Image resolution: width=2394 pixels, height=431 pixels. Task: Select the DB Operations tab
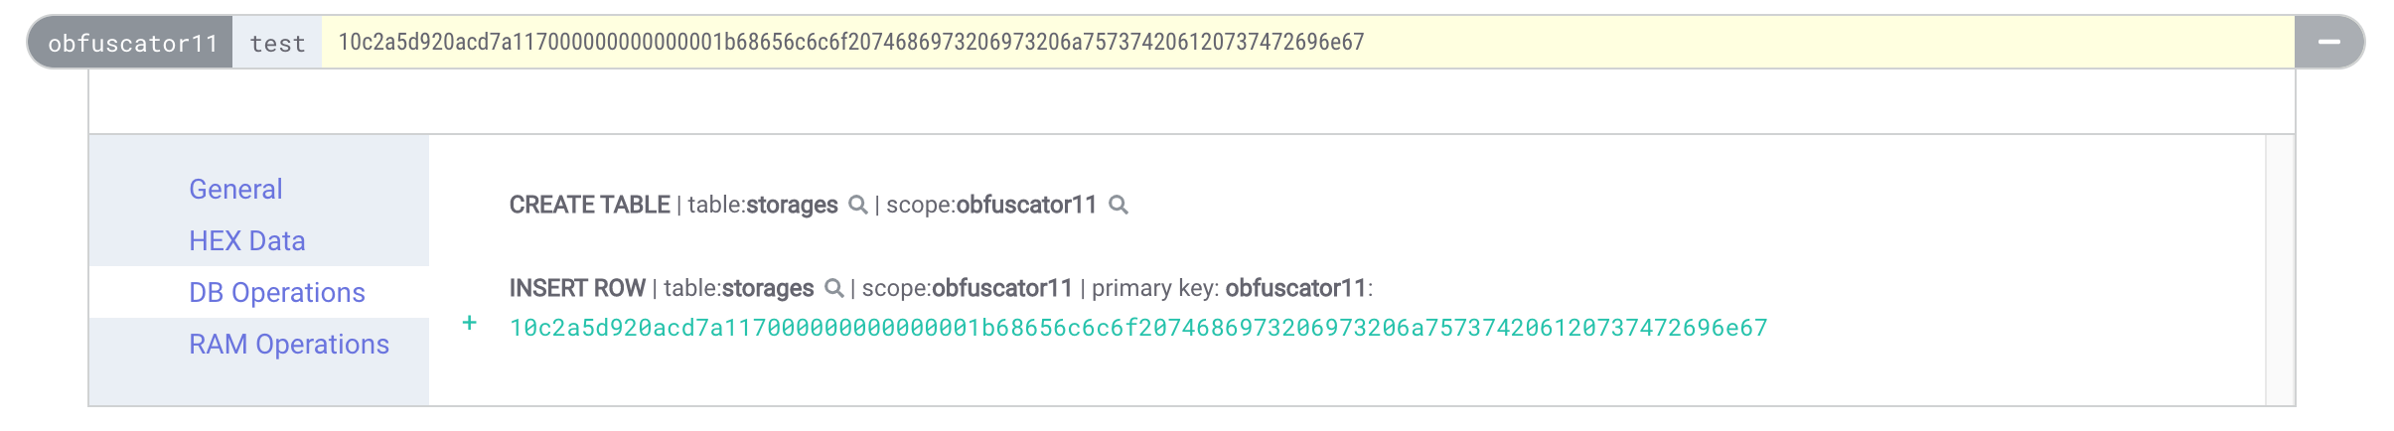(x=277, y=292)
